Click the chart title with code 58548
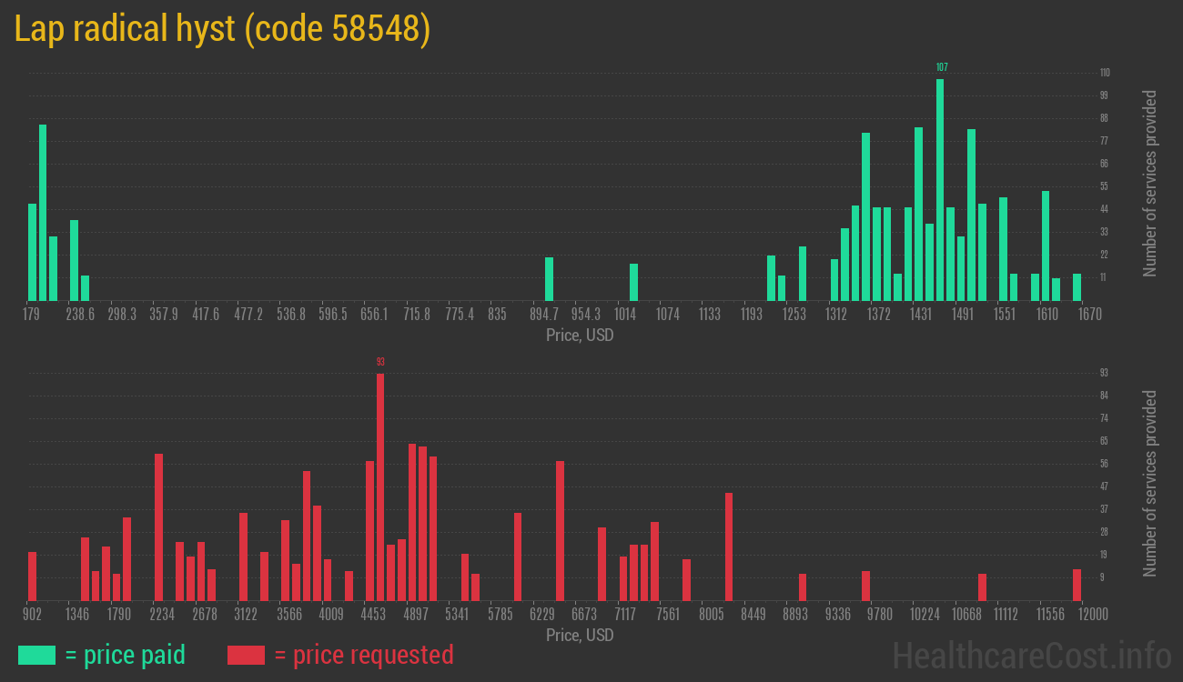This screenshot has width=1183, height=682. tap(222, 29)
